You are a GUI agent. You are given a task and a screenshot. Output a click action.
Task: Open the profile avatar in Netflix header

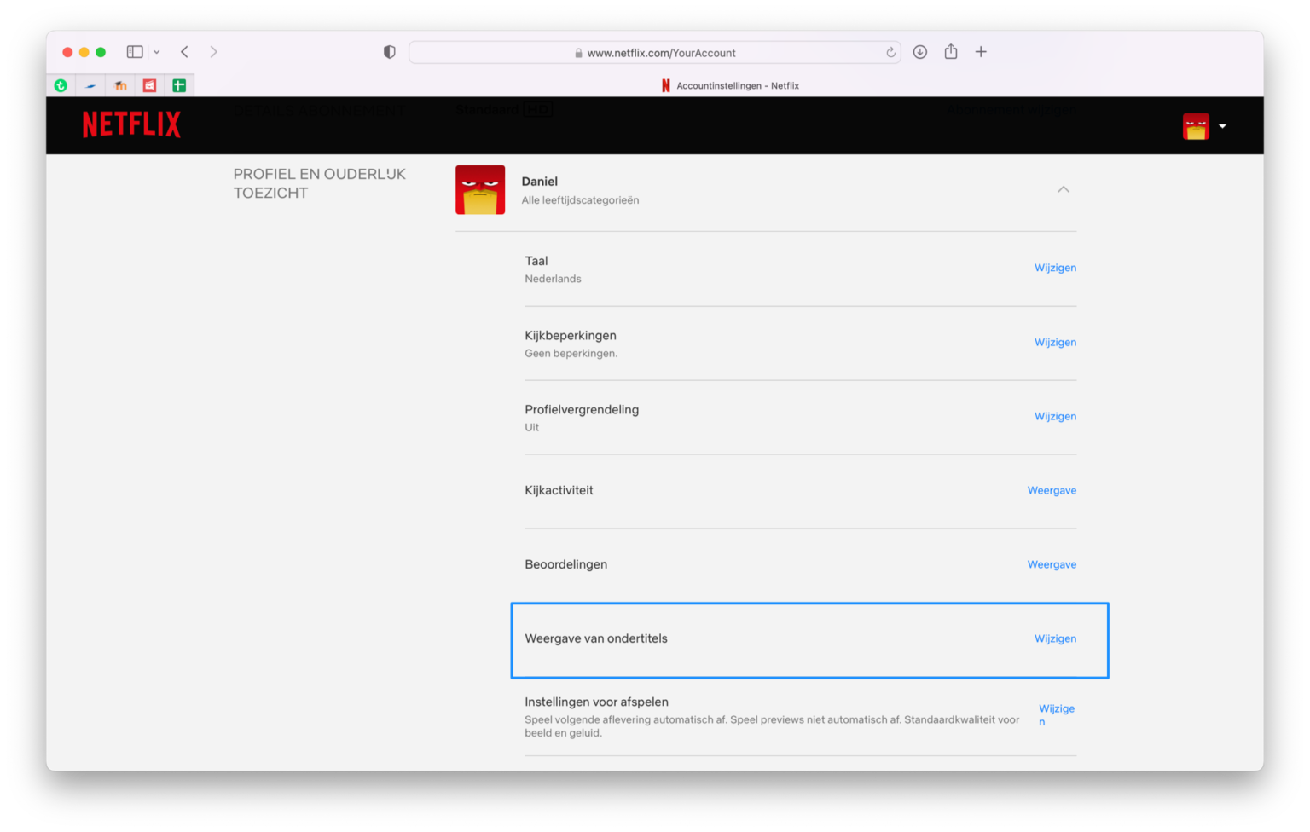tap(1196, 126)
